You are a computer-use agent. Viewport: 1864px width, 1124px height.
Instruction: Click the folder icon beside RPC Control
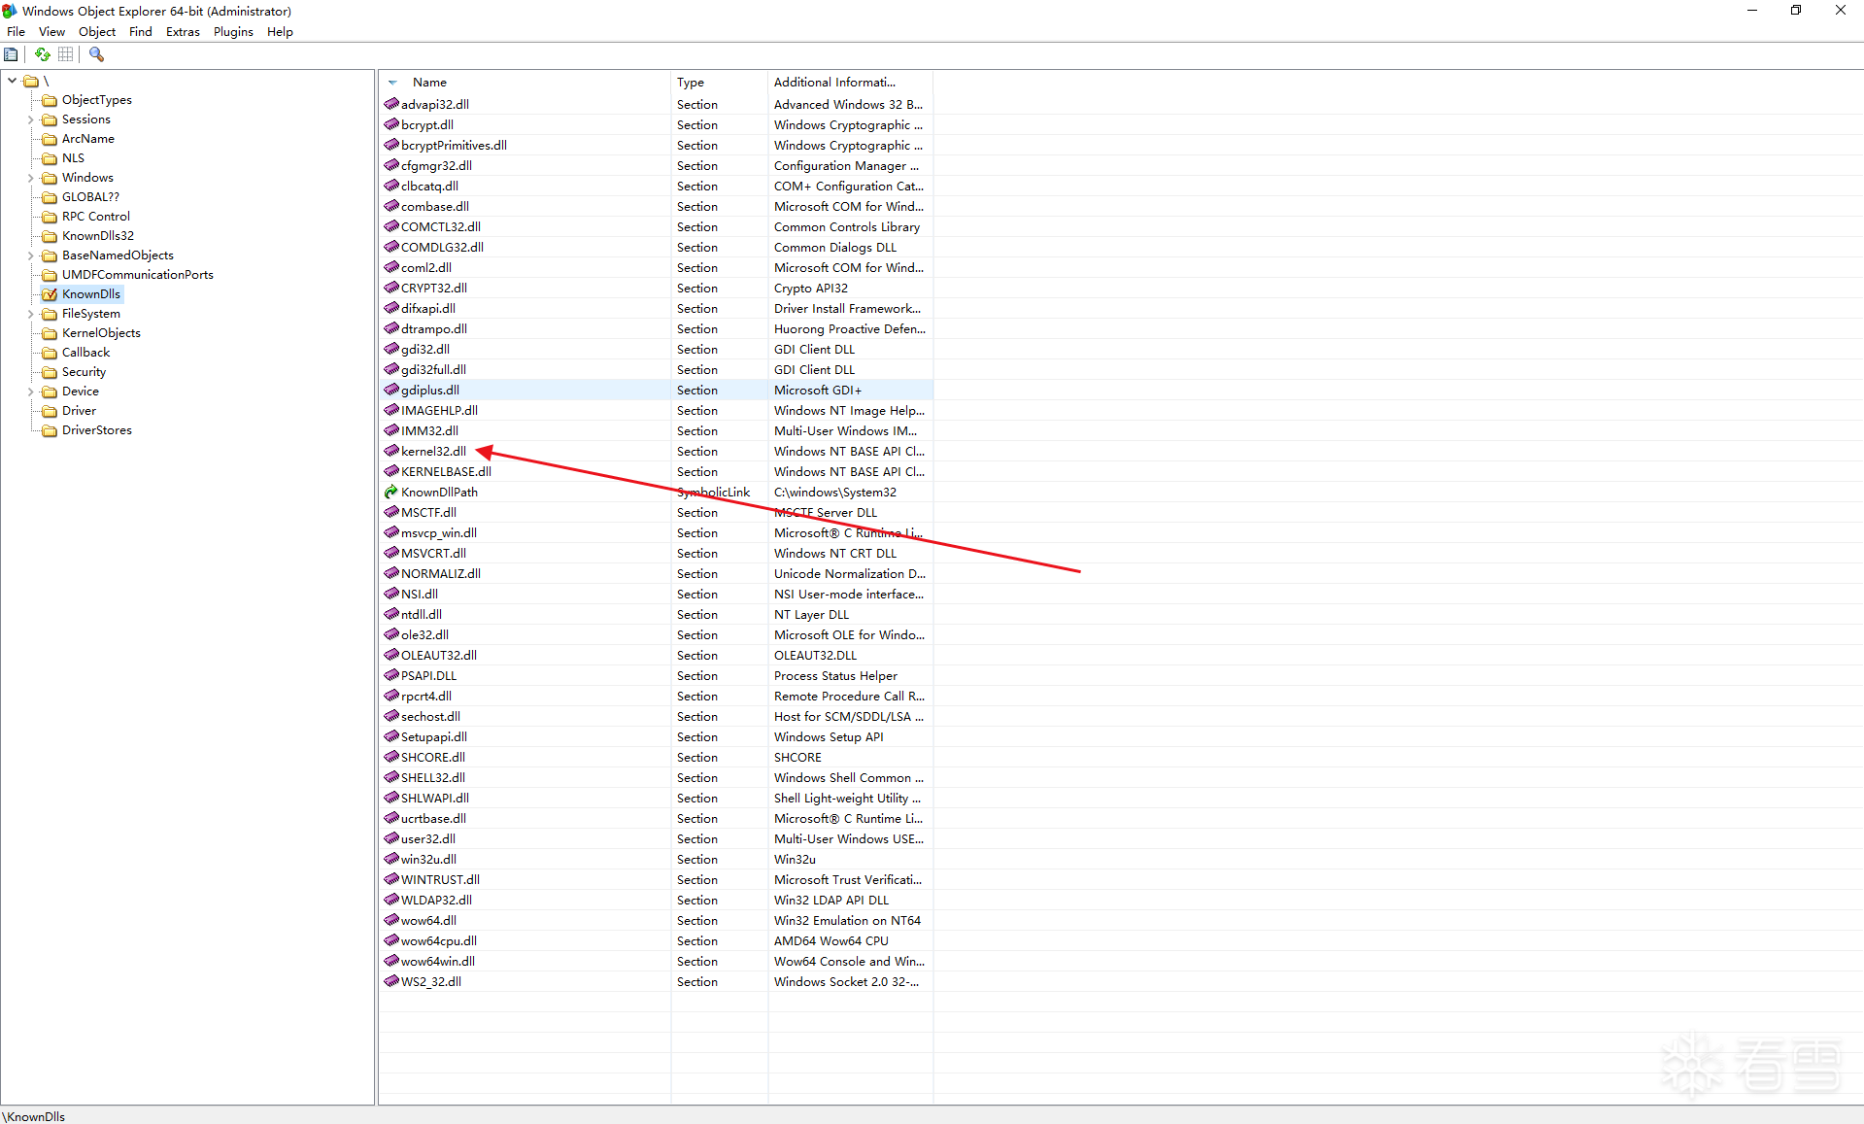tap(50, 217)
